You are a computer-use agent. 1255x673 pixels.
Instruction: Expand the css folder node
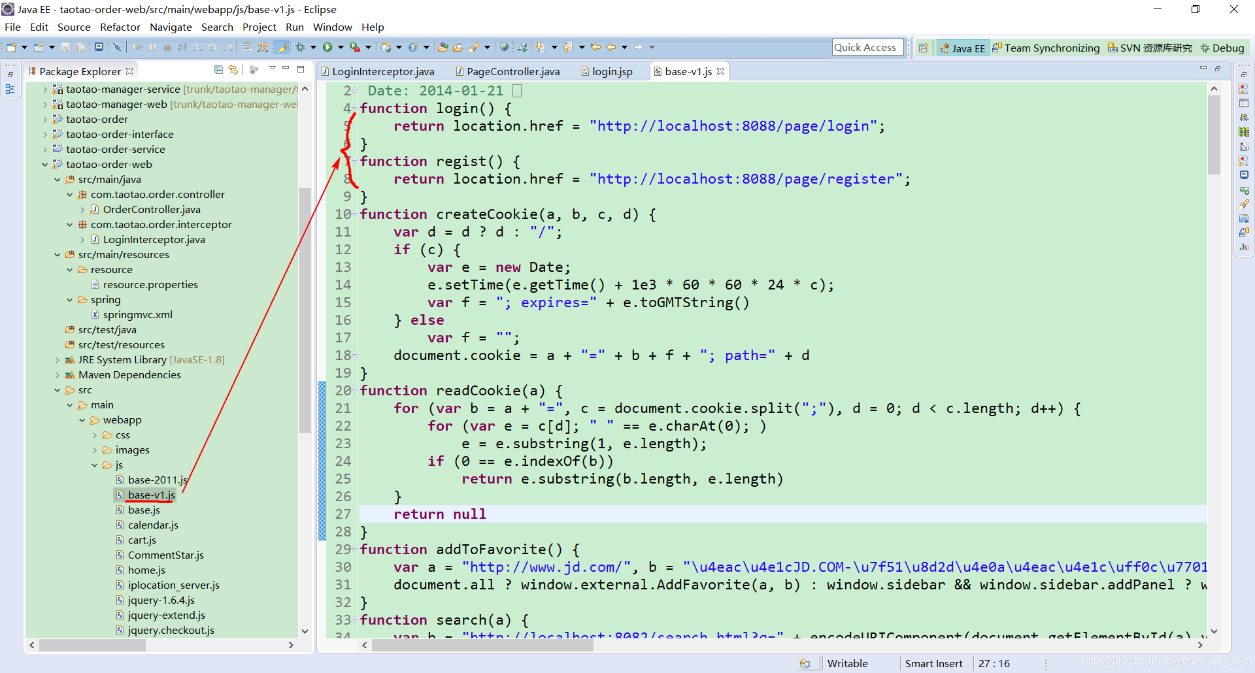(94, 435)
